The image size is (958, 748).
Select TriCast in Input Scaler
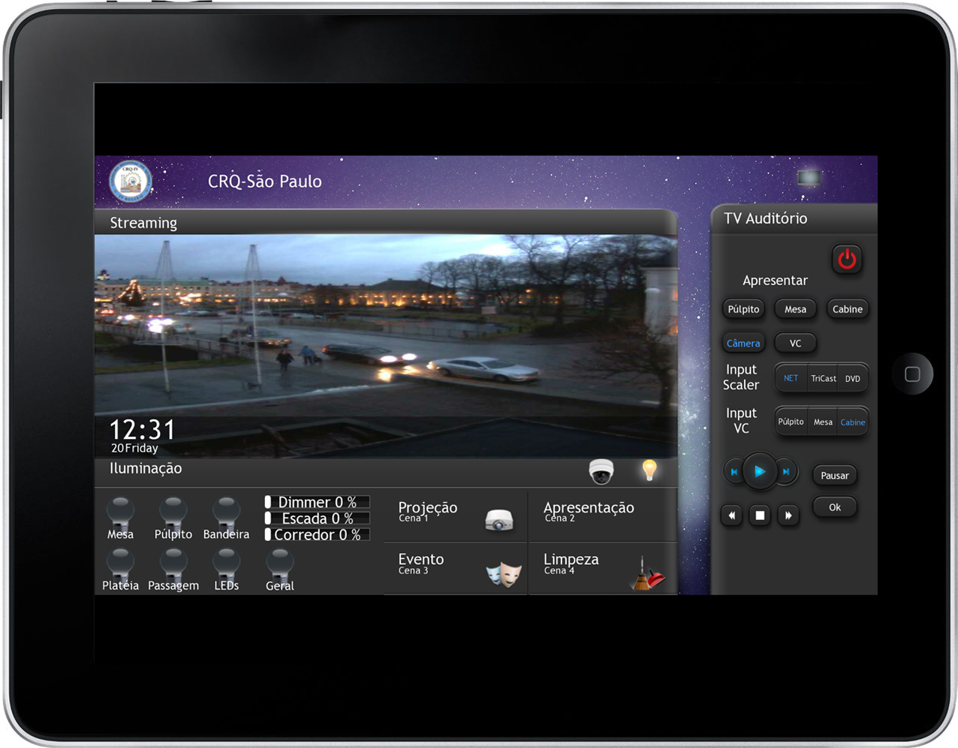click(x=823, y=379)
